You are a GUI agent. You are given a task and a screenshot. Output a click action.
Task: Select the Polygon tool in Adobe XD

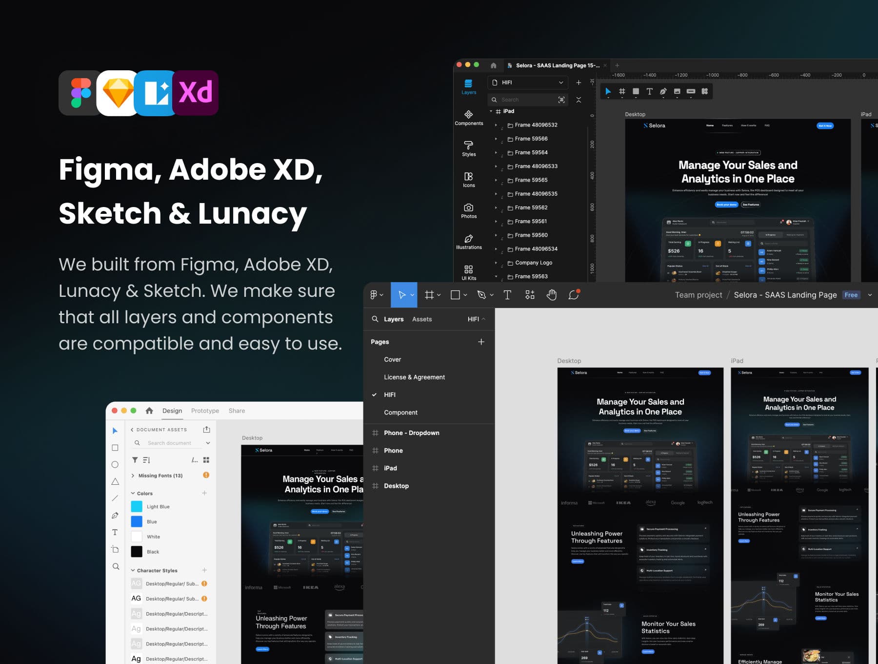[x=115, y=482]
